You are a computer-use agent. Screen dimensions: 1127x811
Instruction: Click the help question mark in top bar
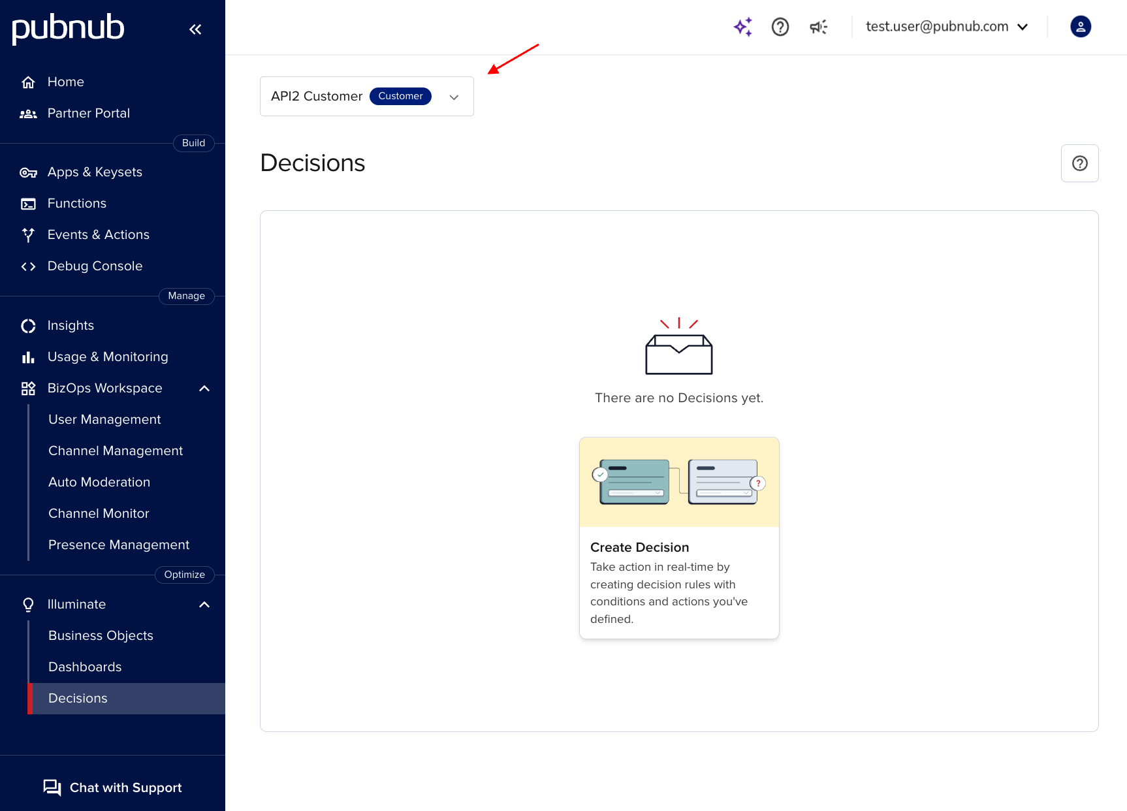point(780,27)
